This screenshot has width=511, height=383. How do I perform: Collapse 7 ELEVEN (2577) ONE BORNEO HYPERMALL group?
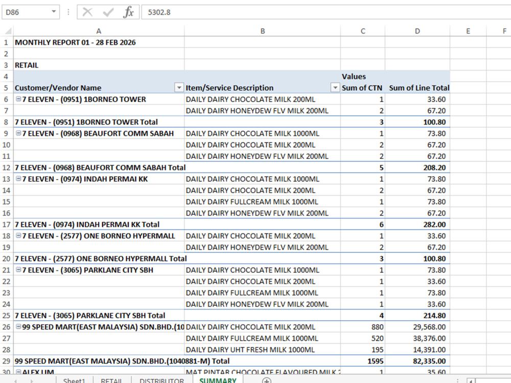(x=18, y=235)
